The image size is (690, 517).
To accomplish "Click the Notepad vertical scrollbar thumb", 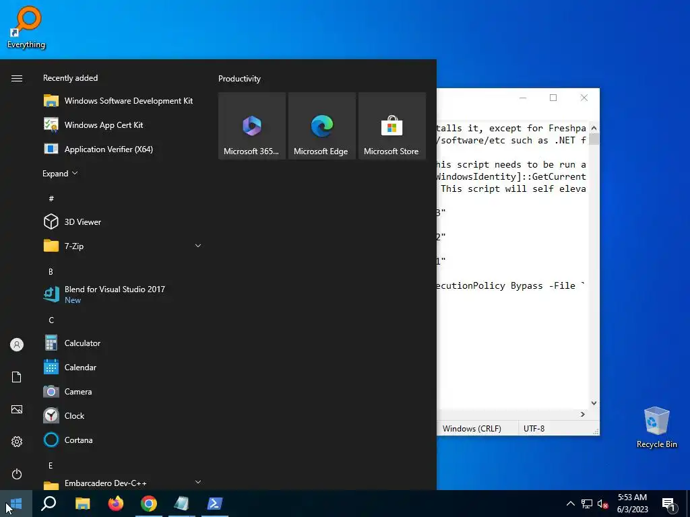I will point(594,139).
